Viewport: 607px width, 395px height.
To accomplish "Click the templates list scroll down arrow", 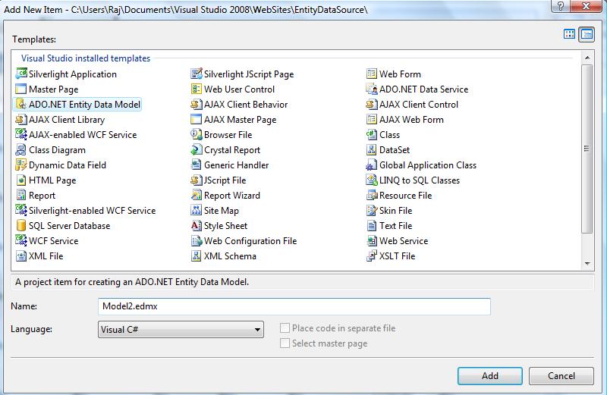I will click(587, 264).
